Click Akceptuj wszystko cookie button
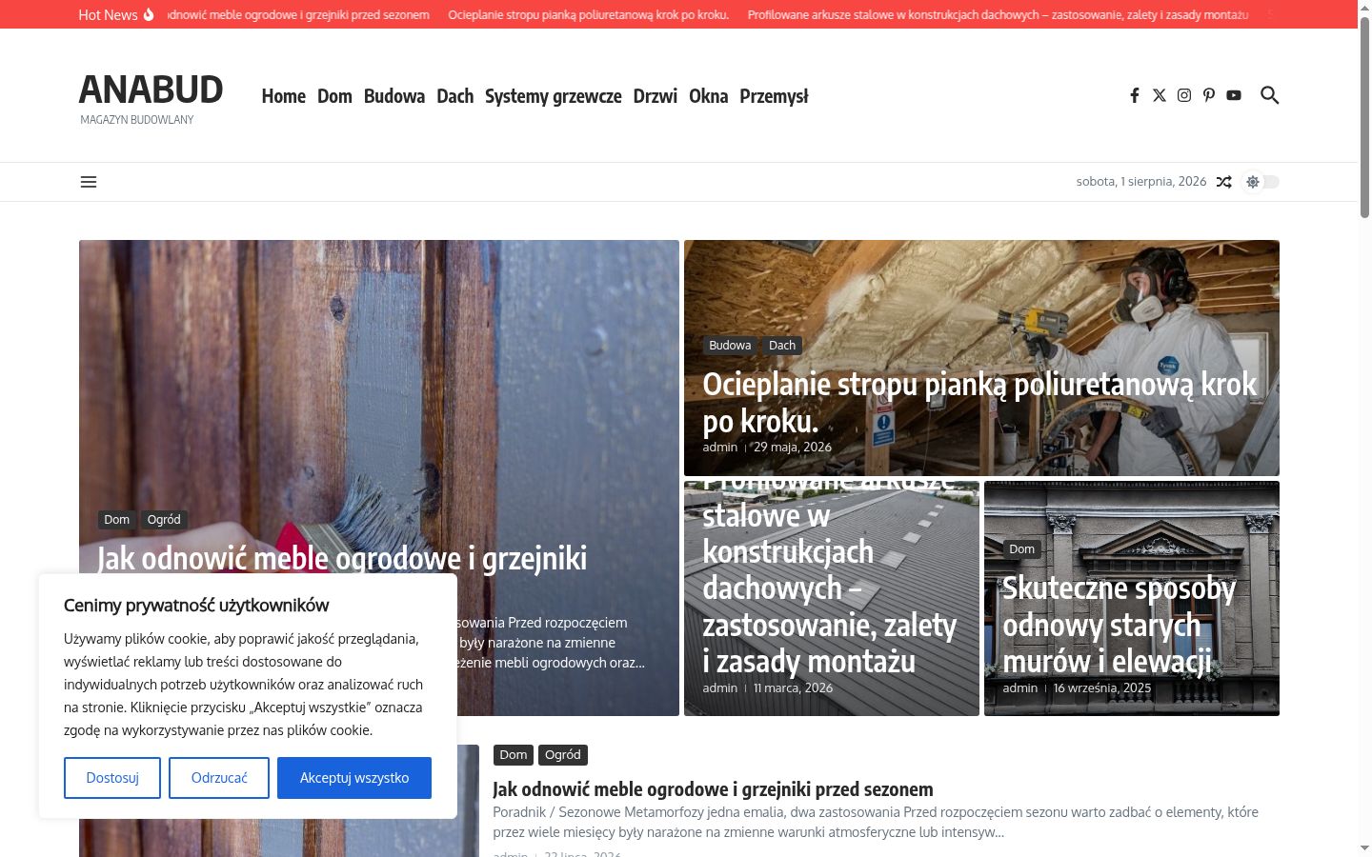The height and width of the screenshot is (857, 1372). pos(354,778)
